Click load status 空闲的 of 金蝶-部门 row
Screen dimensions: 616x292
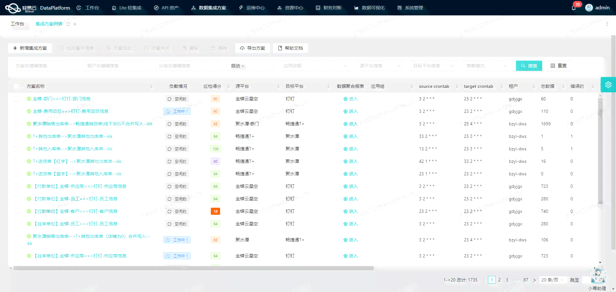177,99
